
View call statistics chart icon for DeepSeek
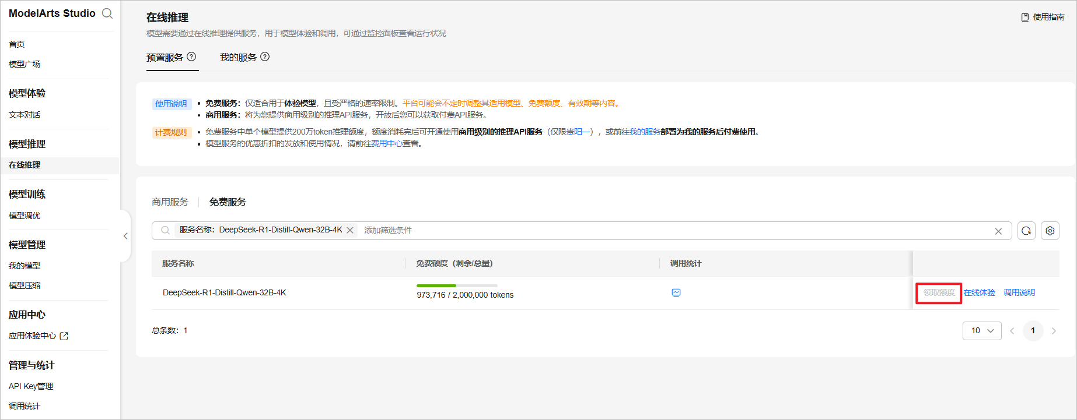676,293
